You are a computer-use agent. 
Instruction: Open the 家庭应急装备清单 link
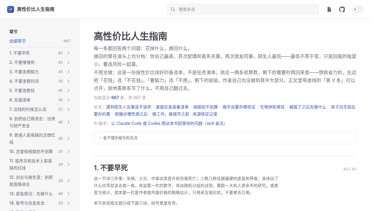tap(172, 107)
